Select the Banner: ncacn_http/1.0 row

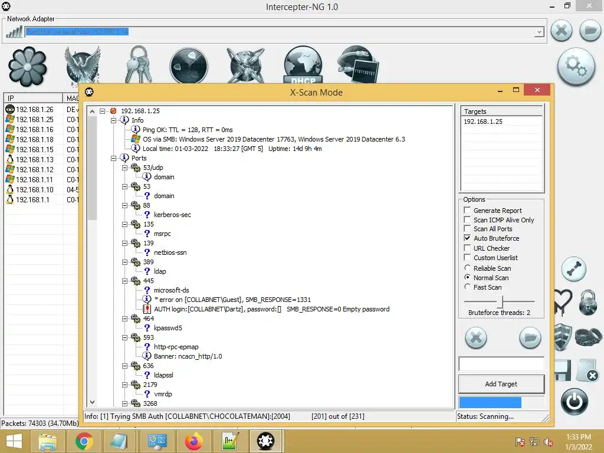pos(188,356)
